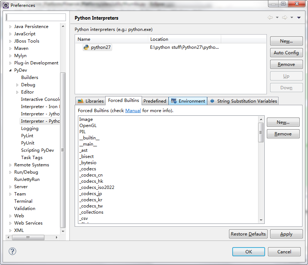Image resolution: width=308 pixels, height=265 pixels.
Task: Open the Logging preference page
Action: click(x=30, y=128)
